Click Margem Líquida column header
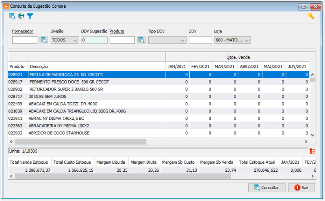 (110, 162)
